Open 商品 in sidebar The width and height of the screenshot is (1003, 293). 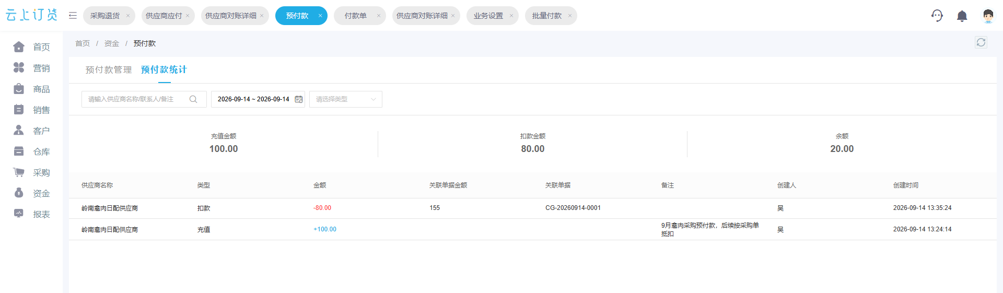tap(32, 89)
